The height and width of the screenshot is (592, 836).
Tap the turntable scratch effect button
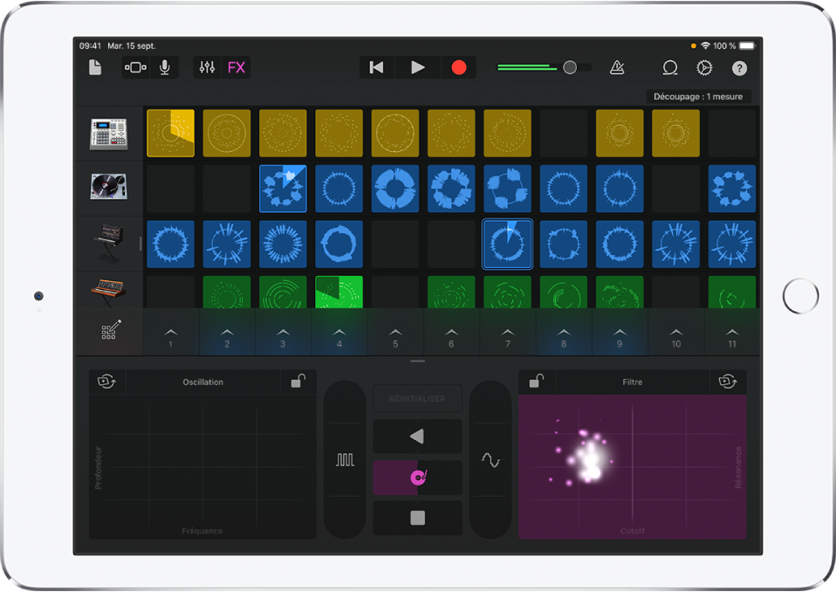click(417, 478)
